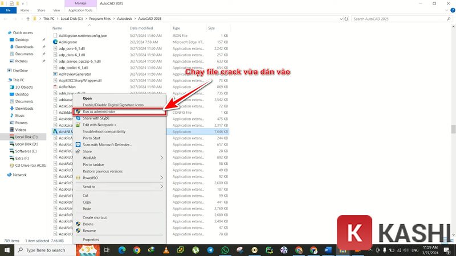
Task: Open Network in the navigation pane
Action: [x=19, y=175]
